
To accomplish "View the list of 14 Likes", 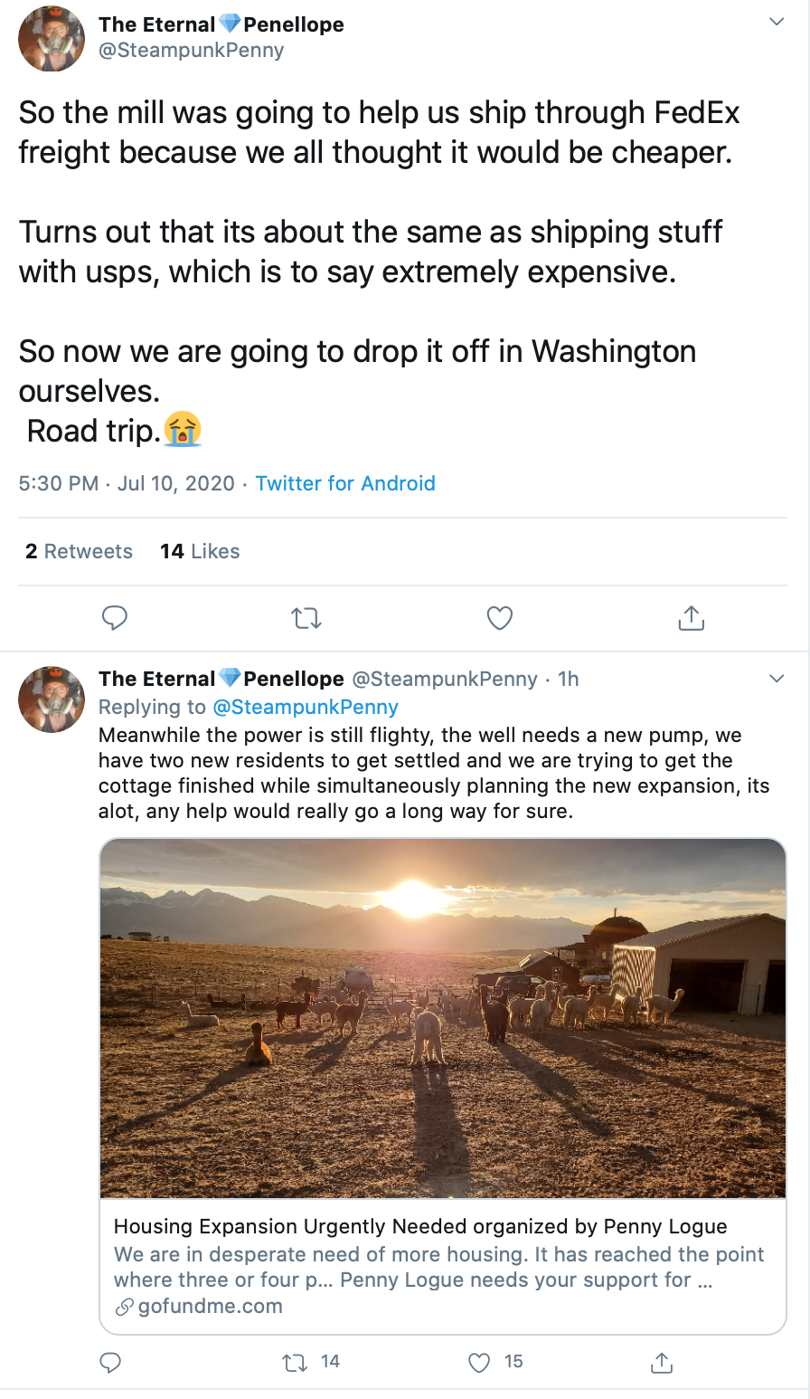I will pos(200,551).
